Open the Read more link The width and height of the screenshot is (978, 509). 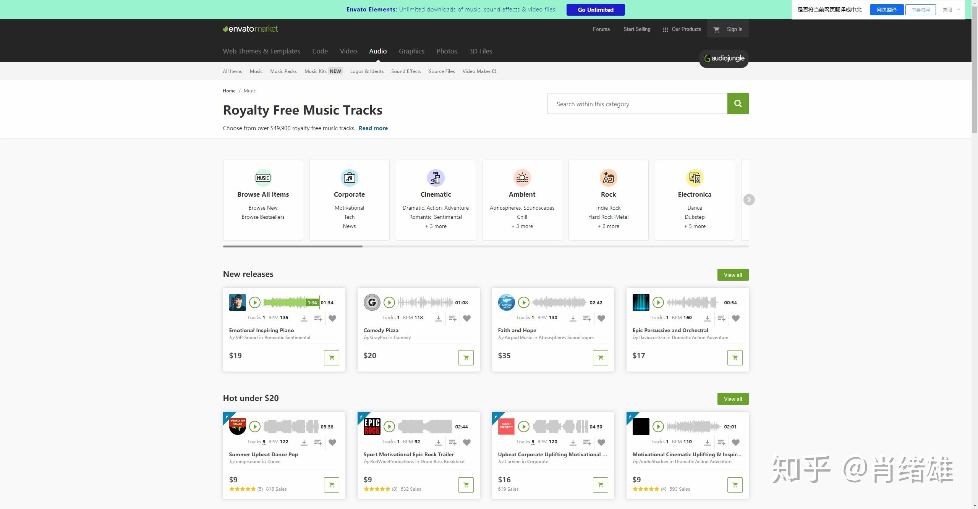(x=373, y=128)
